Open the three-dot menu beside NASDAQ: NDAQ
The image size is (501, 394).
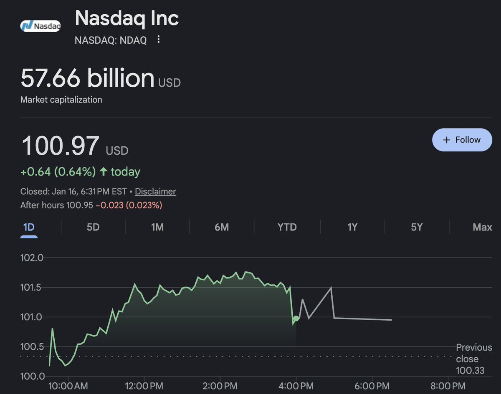tap(158, 40)
